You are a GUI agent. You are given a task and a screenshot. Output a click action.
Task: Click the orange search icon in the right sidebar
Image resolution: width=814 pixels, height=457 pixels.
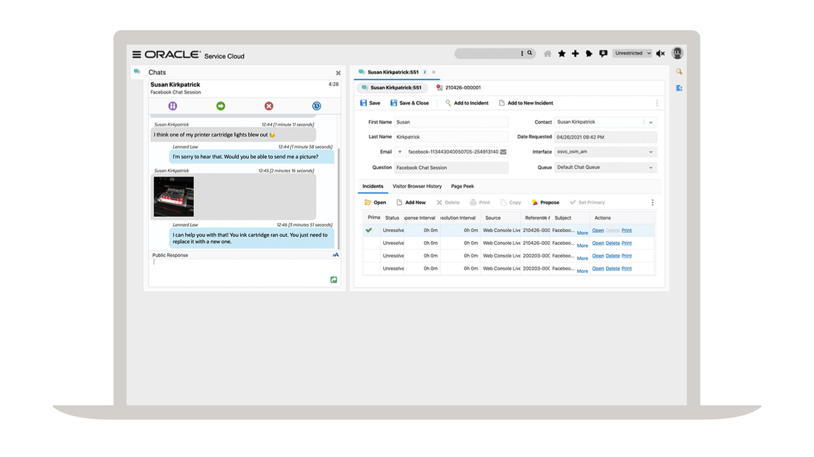tap(679, 72)
